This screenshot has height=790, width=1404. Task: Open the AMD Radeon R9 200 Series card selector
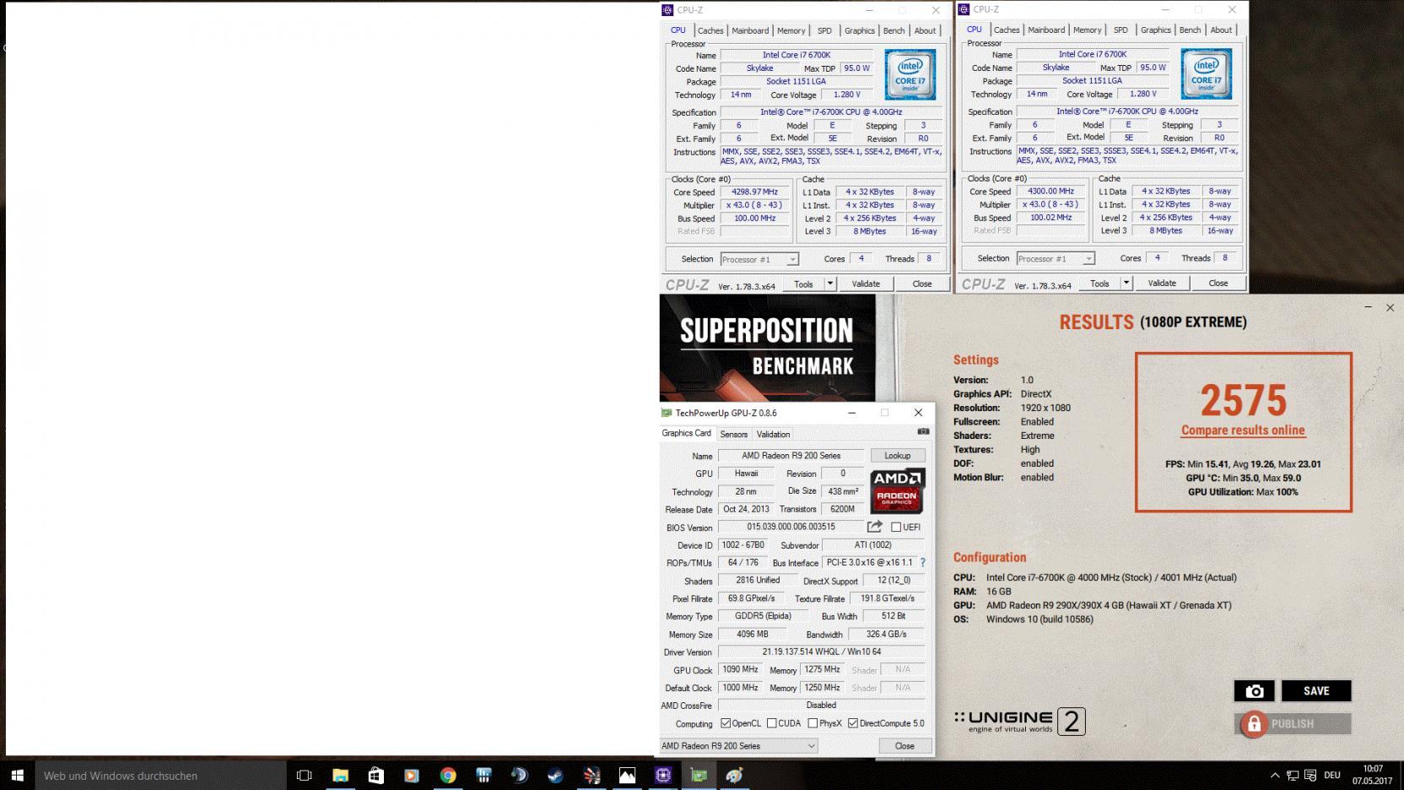pyautogui.click(x=739, y=746)
